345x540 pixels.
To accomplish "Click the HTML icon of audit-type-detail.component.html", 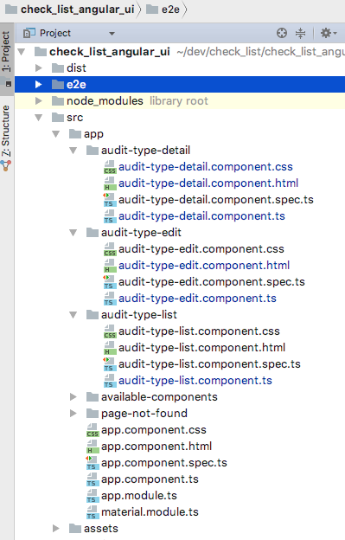I will [110, 183].
